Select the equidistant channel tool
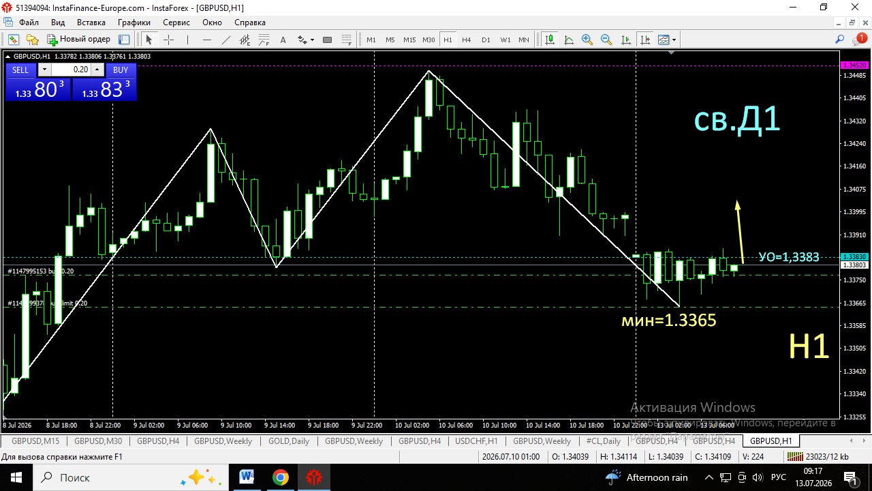This screenshot has height=491, width=872. [x=245, y=40]
